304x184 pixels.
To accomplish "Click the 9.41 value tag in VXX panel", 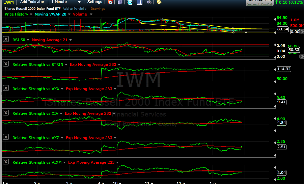I will click(x=281, y=102).
